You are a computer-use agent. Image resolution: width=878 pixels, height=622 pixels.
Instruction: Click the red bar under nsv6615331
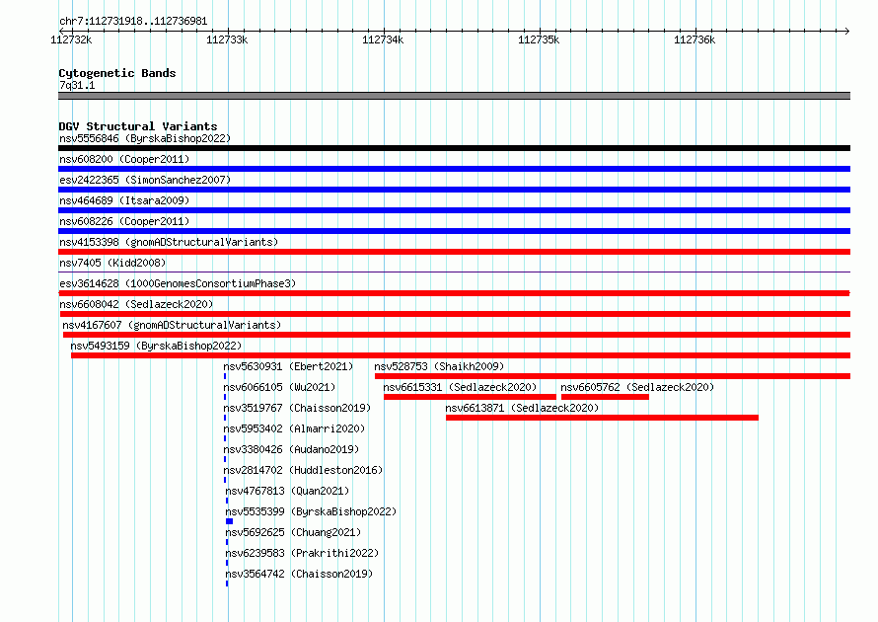point(470,397)
